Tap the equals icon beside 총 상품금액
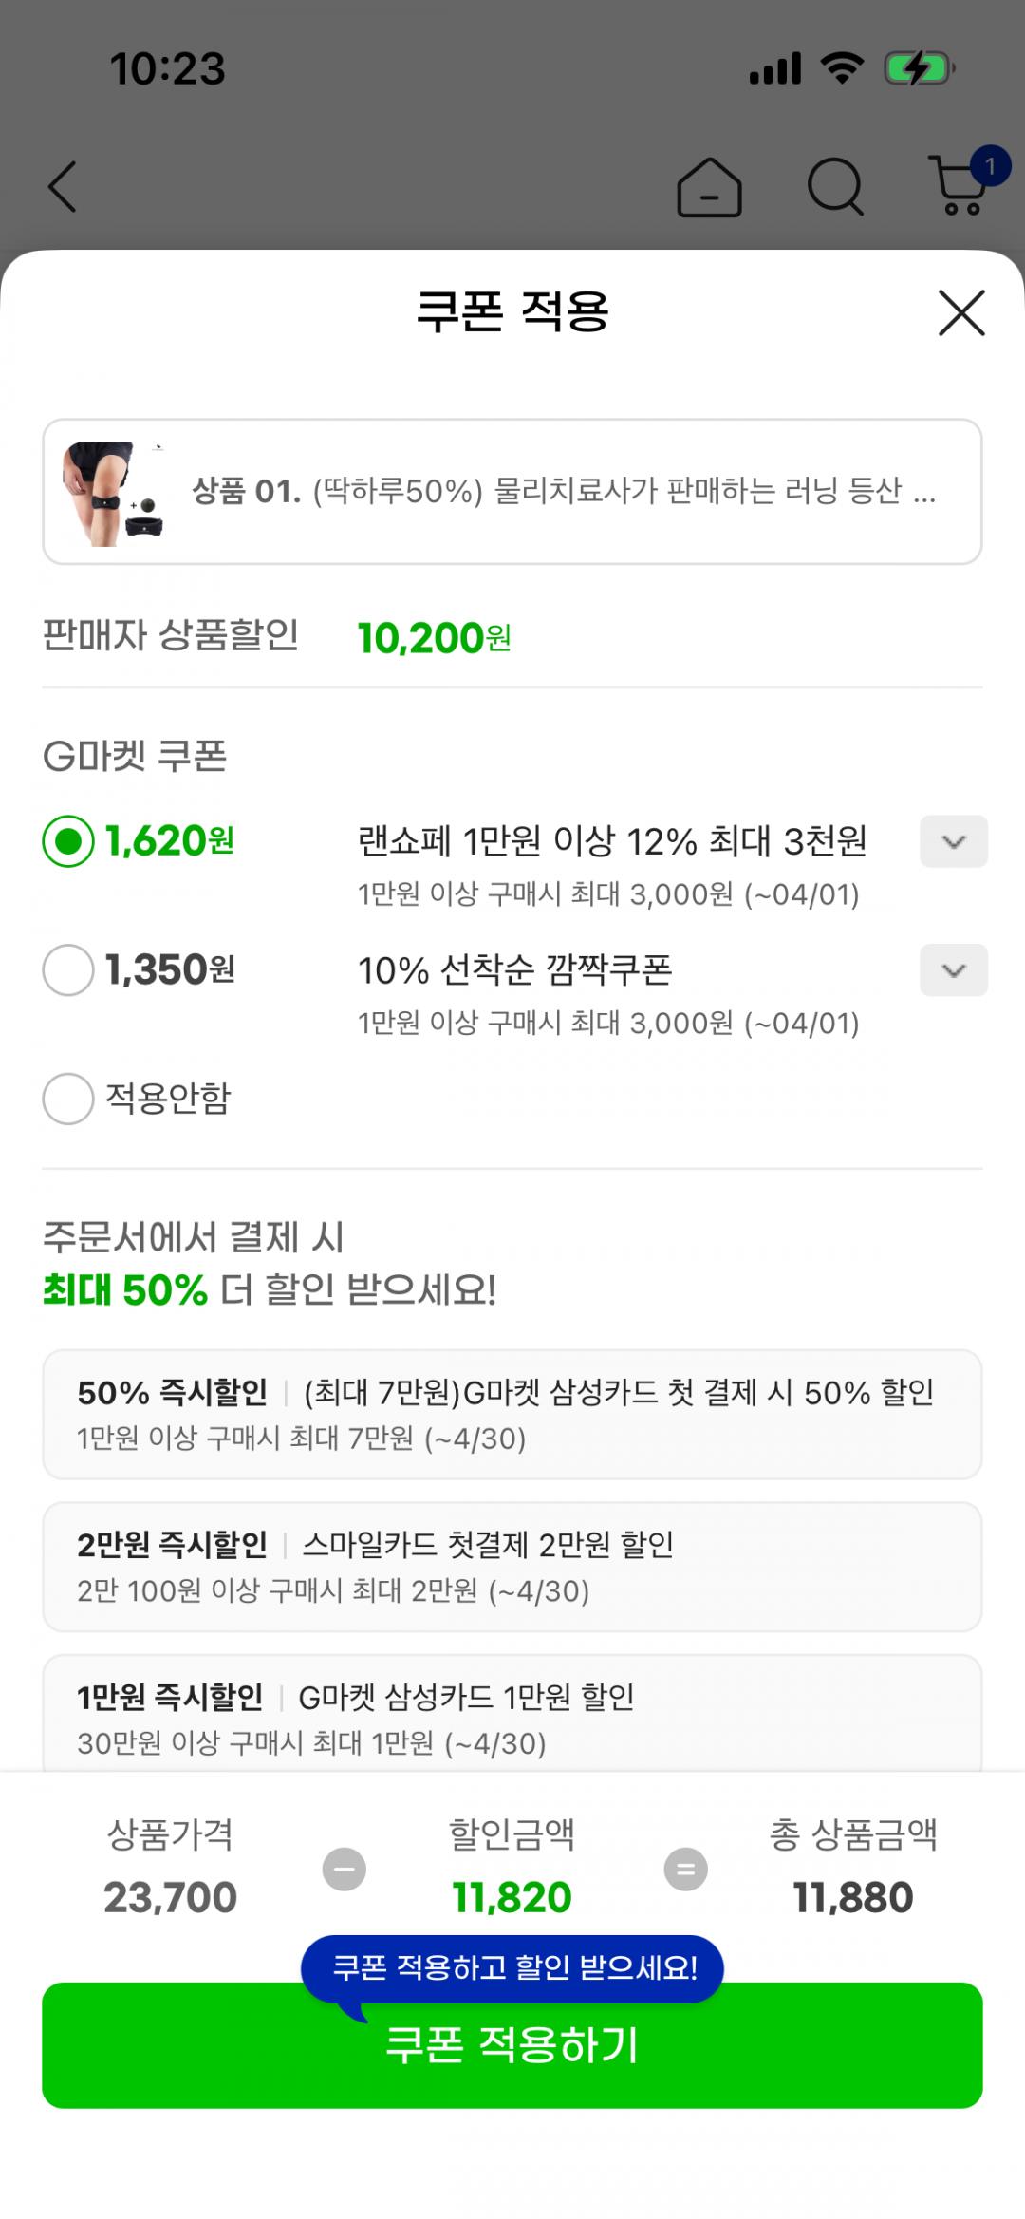 coord(685,1870)
